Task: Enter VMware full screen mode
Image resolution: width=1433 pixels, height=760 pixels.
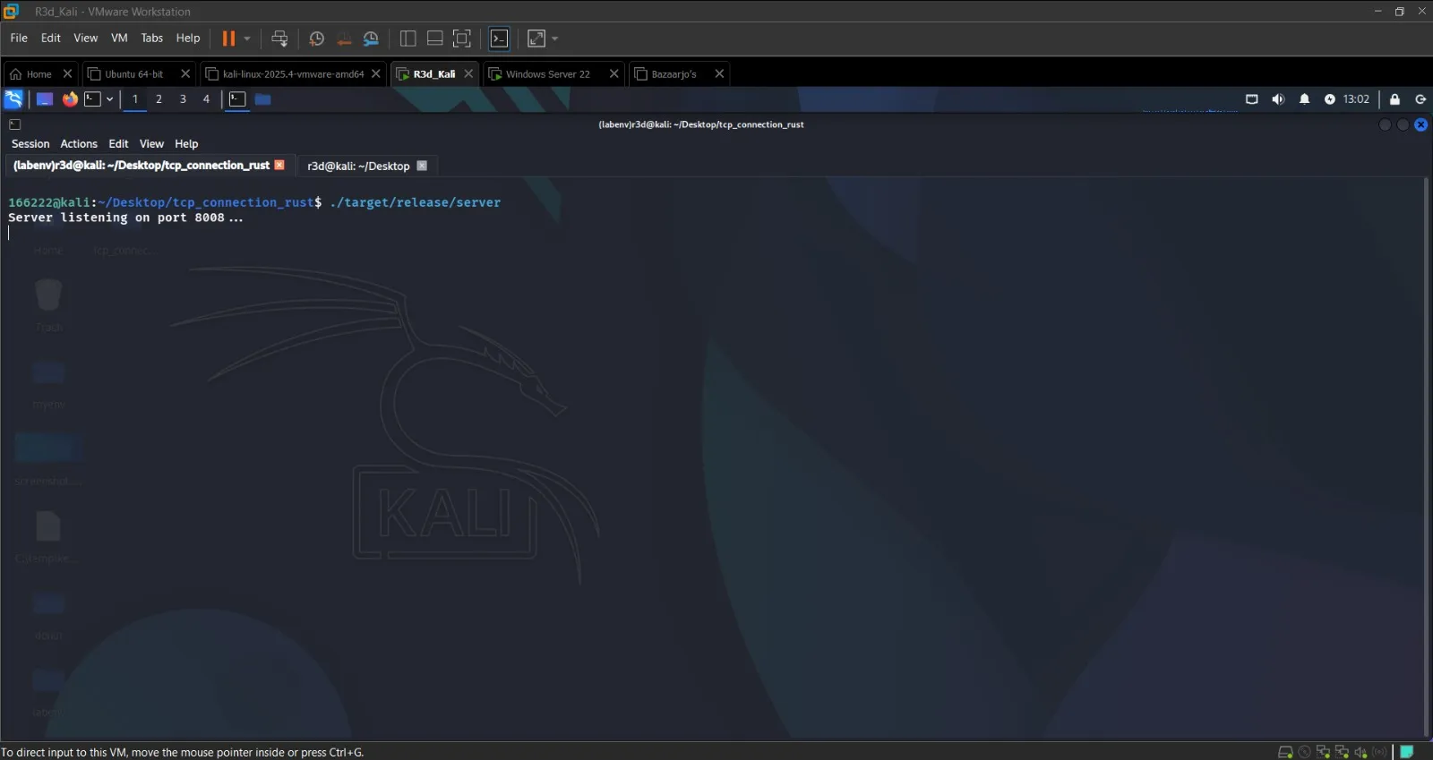Action: pyautogui.click(x=462, y=38)
